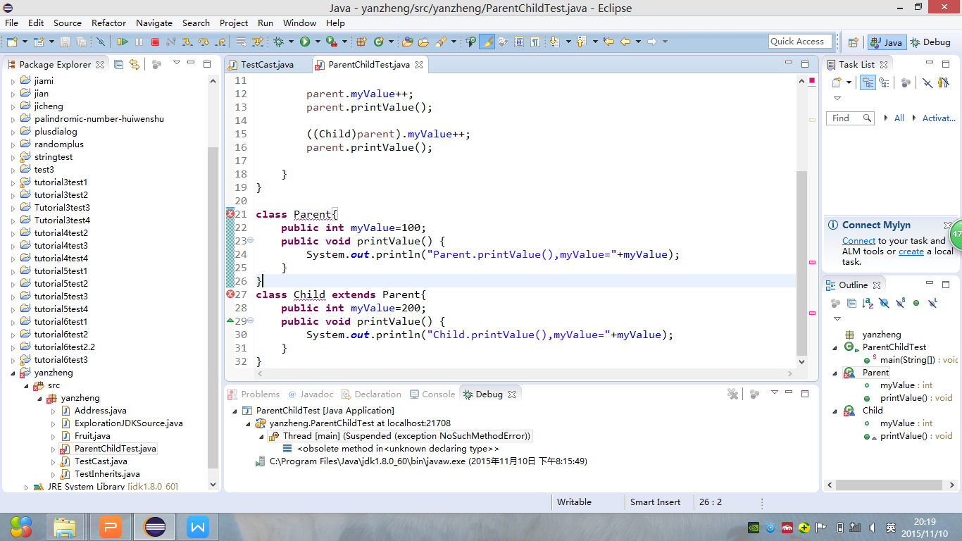Click the Save toolbar icon
This screenshot has height=541, width=962.
click(x=65, y=42)
